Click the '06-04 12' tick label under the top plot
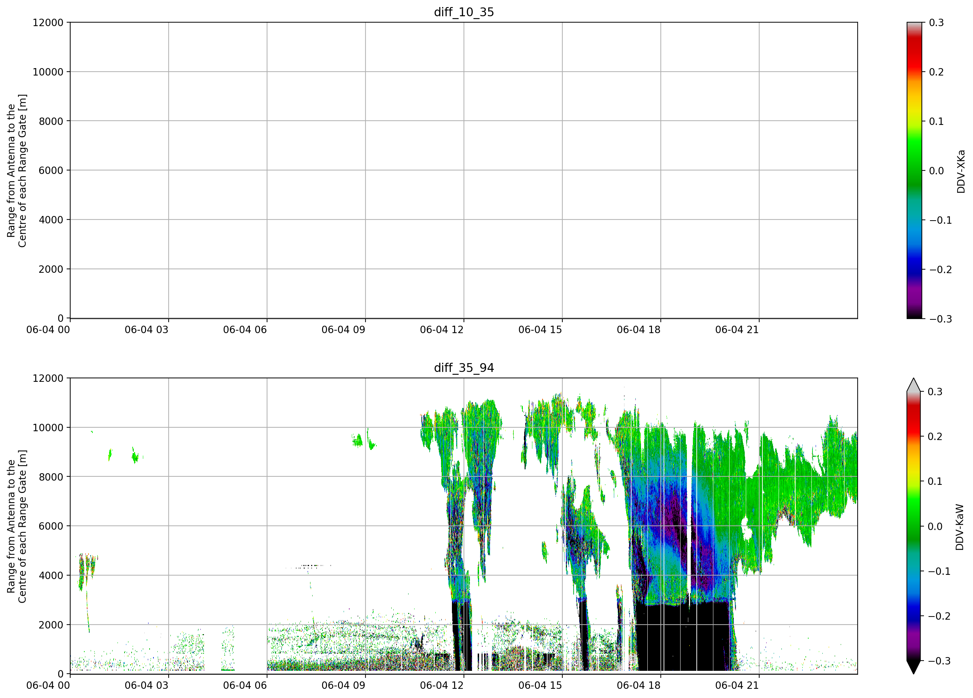This screenshot has width=973, height=698. (442, 330)
